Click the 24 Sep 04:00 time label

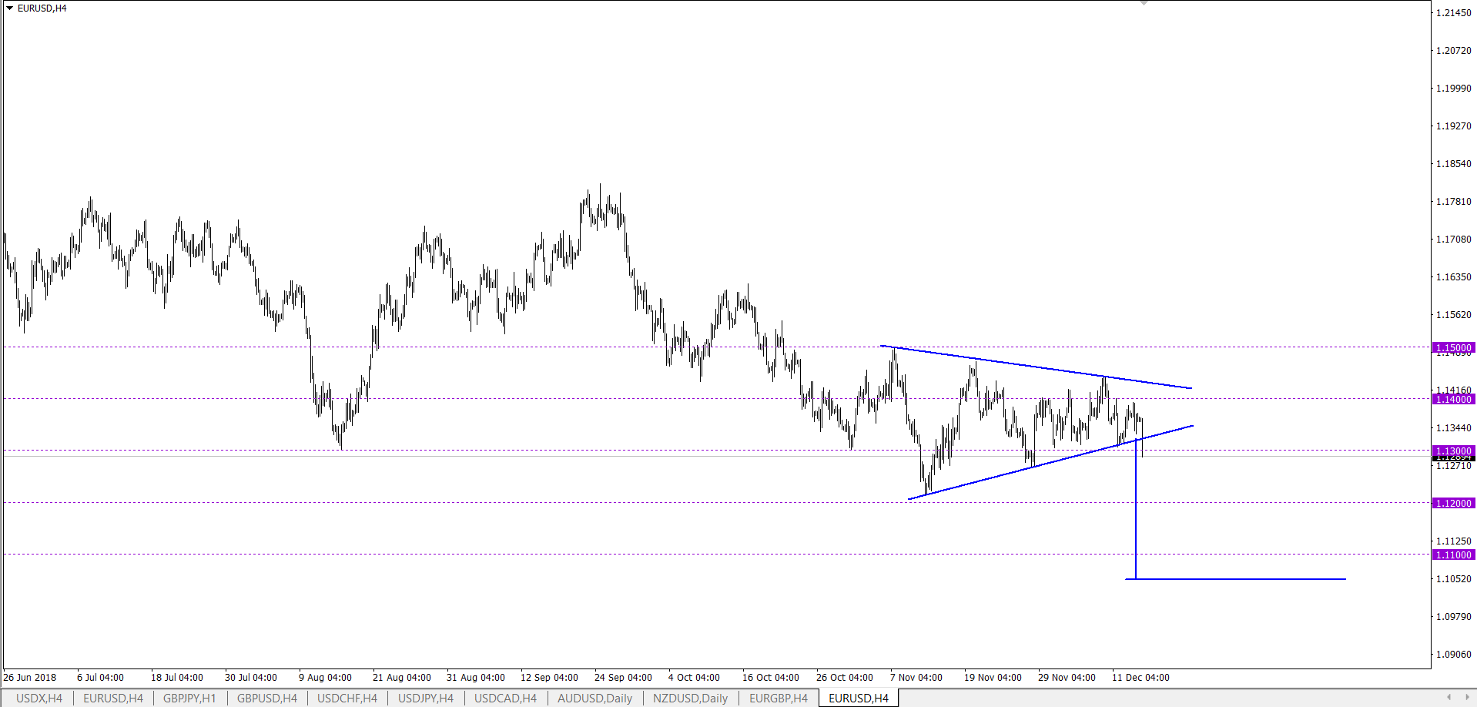623,678
